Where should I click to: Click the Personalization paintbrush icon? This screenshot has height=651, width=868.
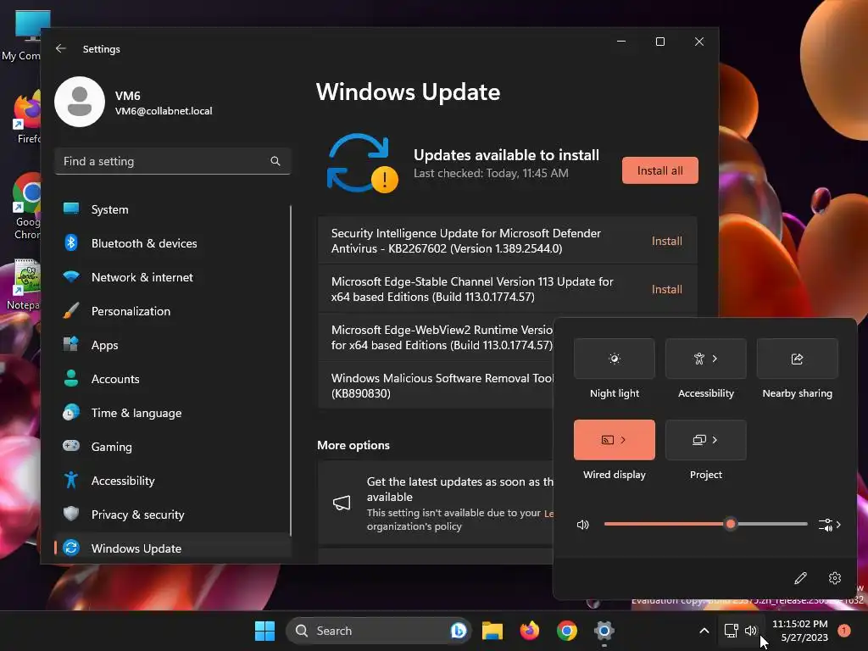71,310
